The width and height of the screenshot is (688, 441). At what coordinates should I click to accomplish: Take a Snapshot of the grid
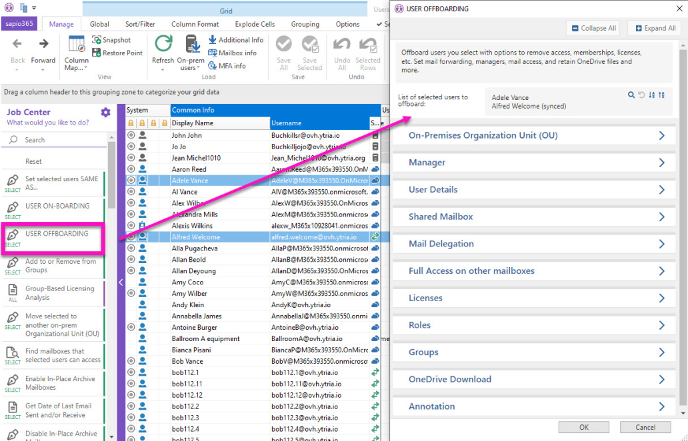coord(111,40)
